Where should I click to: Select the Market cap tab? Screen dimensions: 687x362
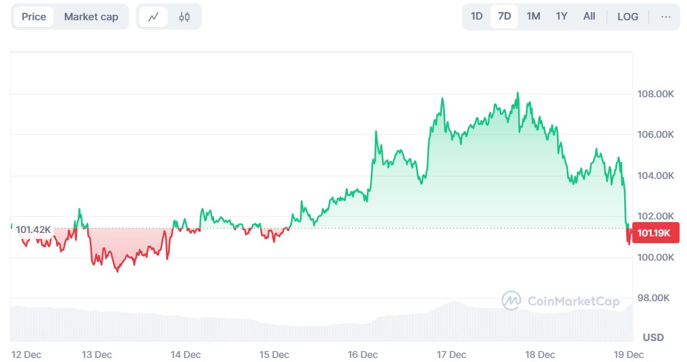click(91, 17)
